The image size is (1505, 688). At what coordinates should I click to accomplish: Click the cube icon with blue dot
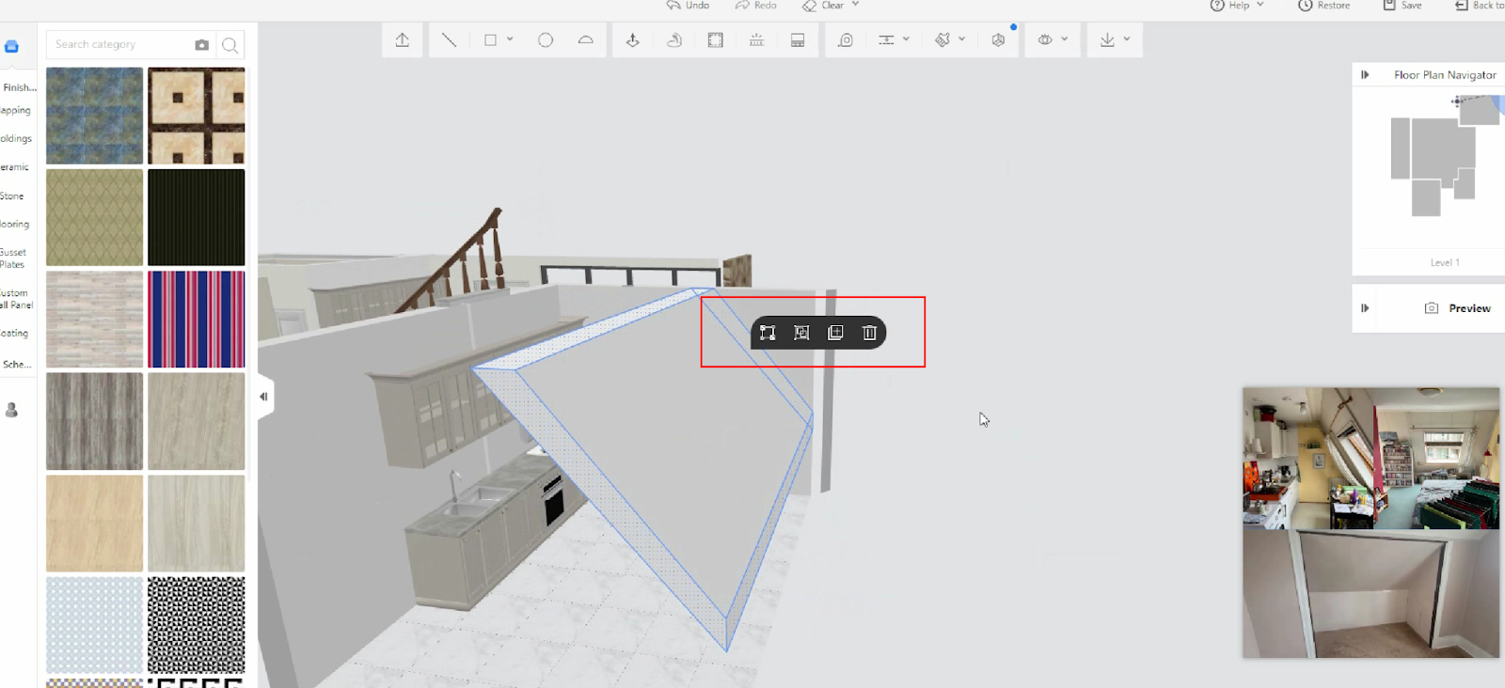pyautogui.click(x=999, y=40)
